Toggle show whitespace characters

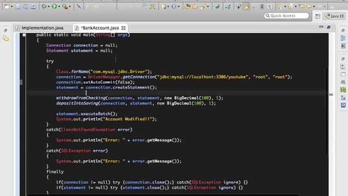click(270, 7)
